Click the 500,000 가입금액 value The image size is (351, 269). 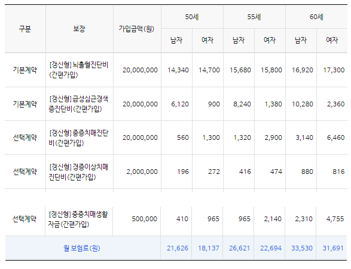(145, 219)
